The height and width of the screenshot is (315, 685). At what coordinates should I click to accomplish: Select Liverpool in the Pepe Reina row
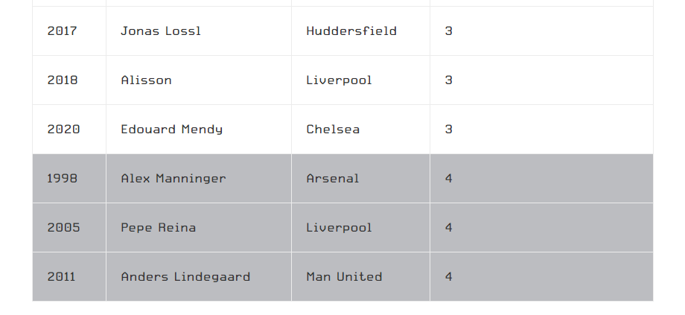pyautogui.click(x=339, y=228)
